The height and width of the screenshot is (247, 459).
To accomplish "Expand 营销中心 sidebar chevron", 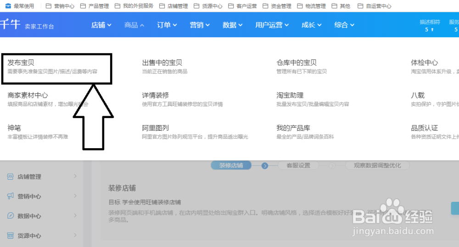I will 75,196.
